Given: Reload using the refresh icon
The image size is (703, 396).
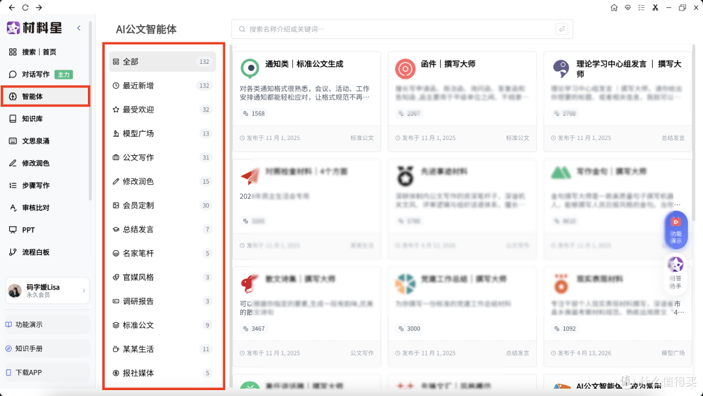Looking at the screenshot, I should [x=25, y=8].
